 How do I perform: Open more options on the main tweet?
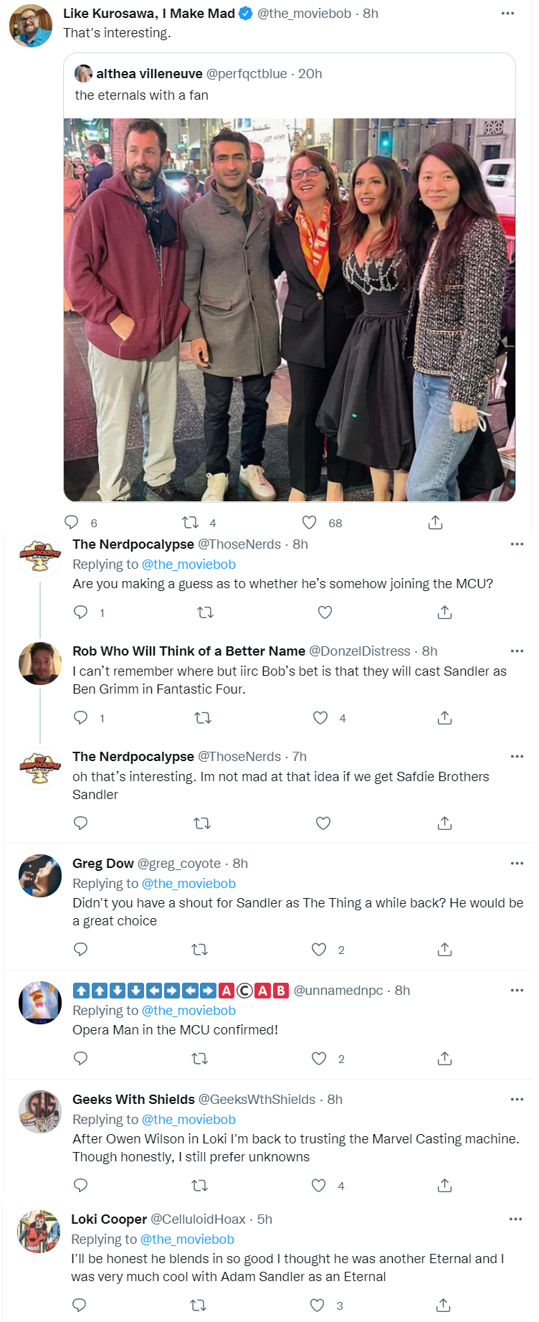tap(507, 14)
